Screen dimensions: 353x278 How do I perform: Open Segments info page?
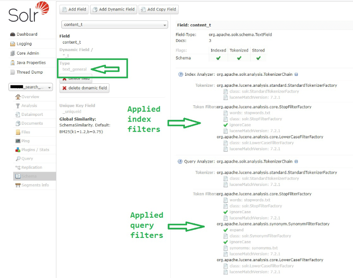pos(35,185)
